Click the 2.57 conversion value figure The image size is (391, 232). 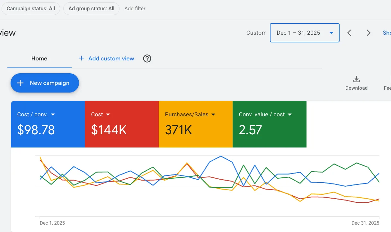pyautogui.click(x=250, y=130)
